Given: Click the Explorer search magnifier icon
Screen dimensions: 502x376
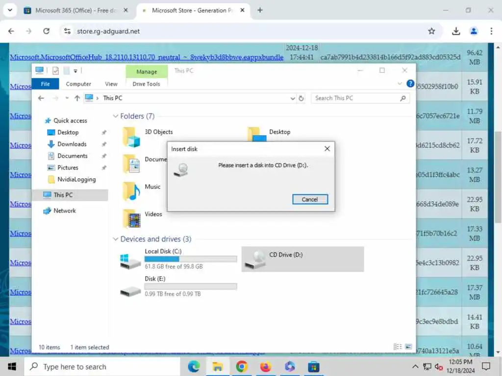Looking at the screenshot, I should pyautogui.click(x=403, y=98).
